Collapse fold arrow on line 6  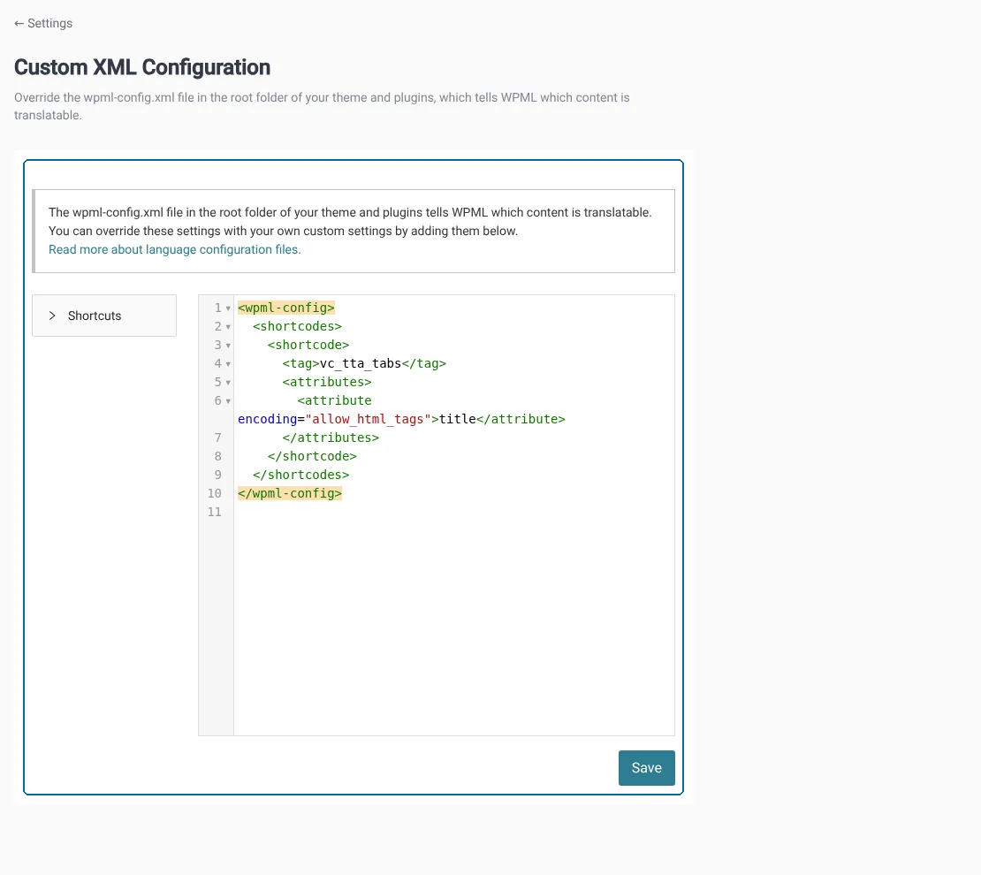pyautogui.click(x=228, y=401)
